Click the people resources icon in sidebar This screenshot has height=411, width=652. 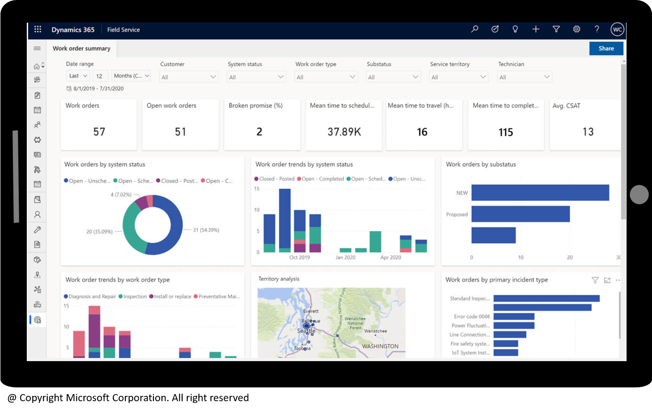coord(37,125)
